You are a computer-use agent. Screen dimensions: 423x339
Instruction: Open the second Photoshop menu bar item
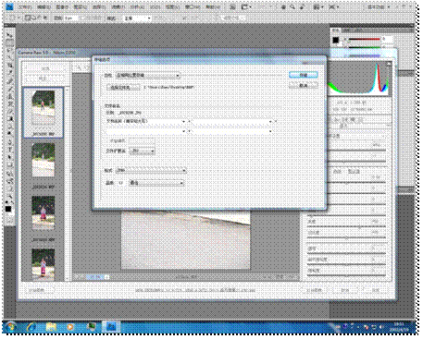pyautogui.click(x=44, y=6)
